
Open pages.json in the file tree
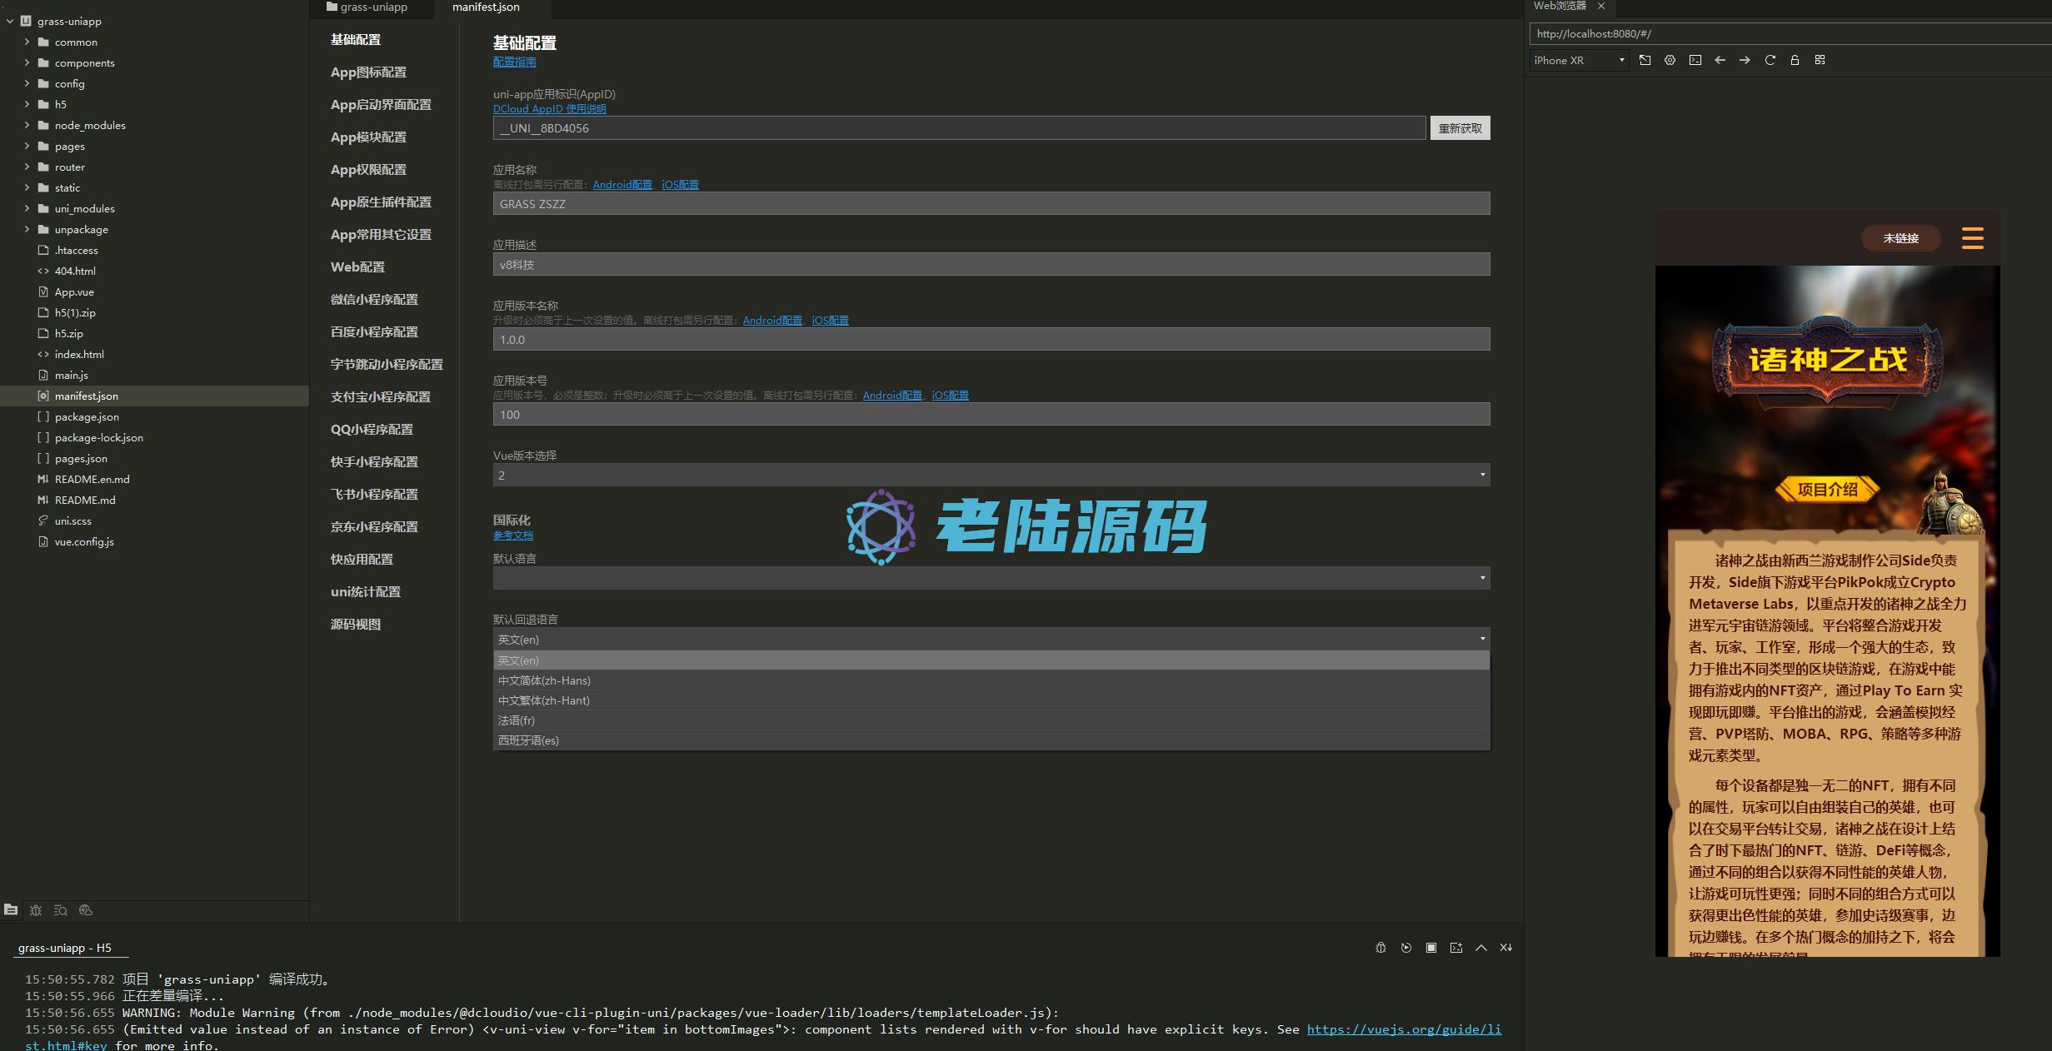pos(81,458)
